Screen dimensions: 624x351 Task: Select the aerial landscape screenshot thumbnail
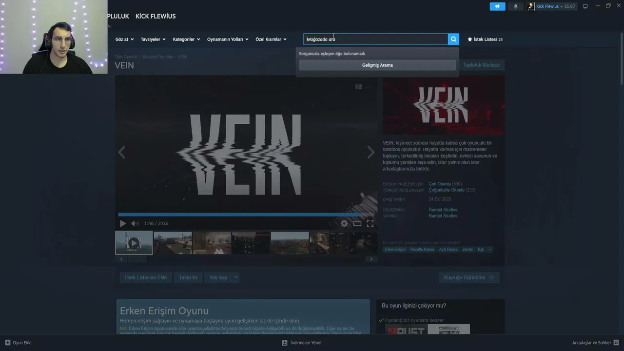click(290, 243)
